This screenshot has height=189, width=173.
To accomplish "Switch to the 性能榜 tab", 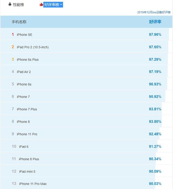I will pyautogui.click(x=18, y=5).
